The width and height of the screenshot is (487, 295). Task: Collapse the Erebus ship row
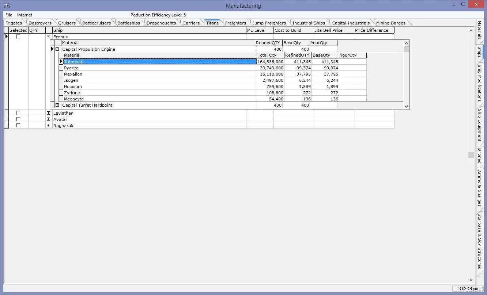point(48,37)
